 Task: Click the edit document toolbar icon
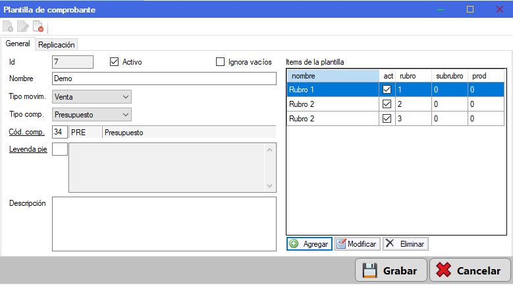coord(23,26)
